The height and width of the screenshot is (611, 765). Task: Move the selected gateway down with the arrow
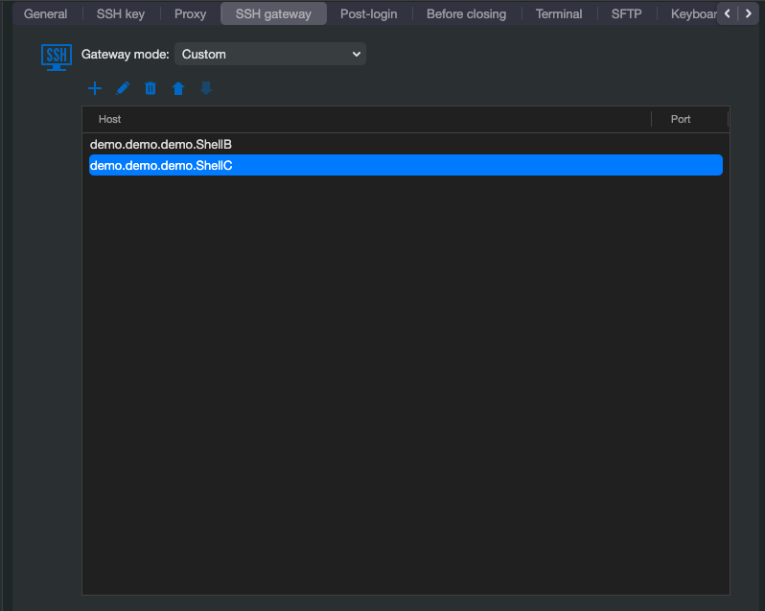(206, 88)
